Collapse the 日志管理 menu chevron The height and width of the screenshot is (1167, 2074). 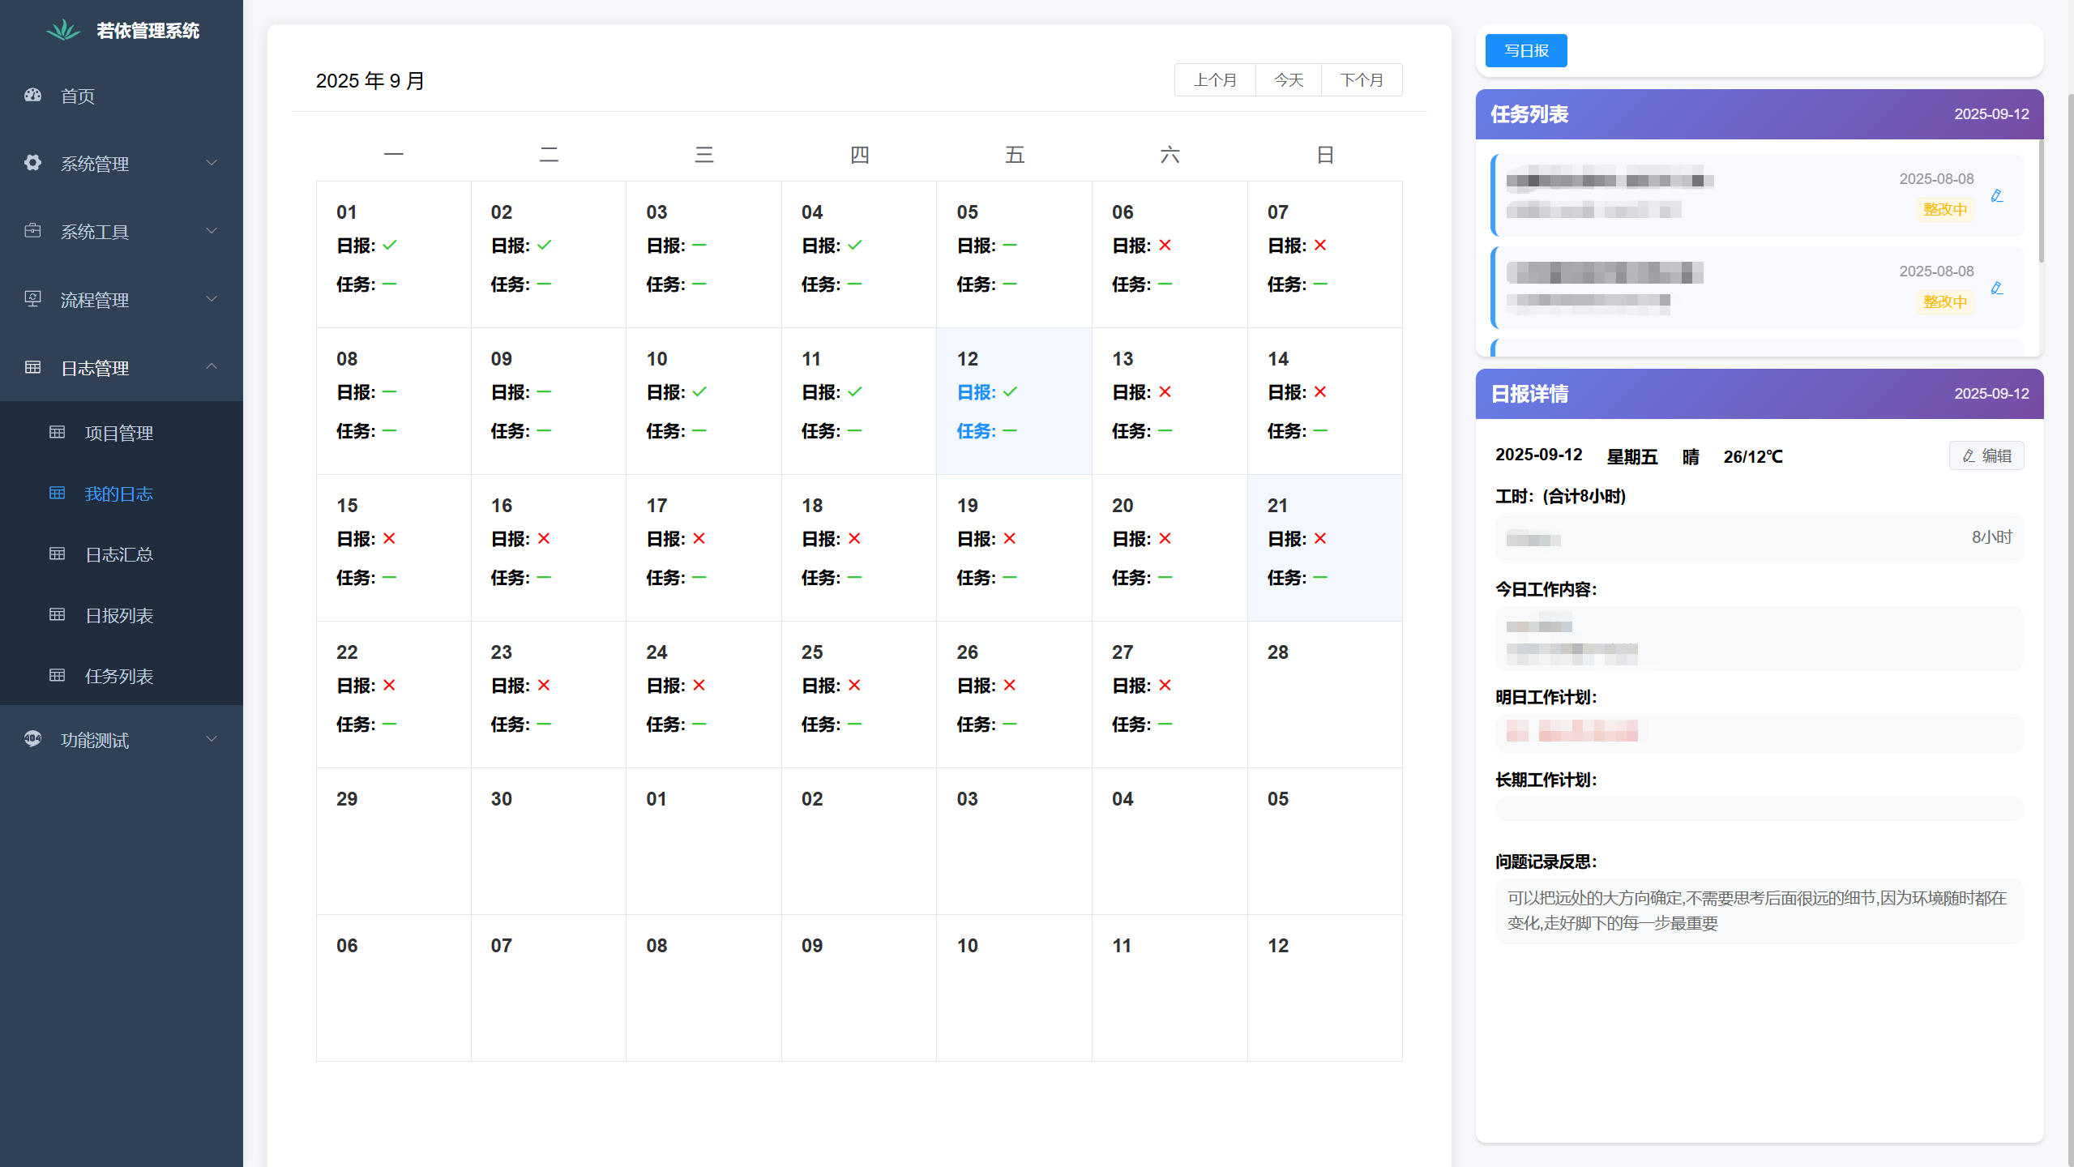212,367
